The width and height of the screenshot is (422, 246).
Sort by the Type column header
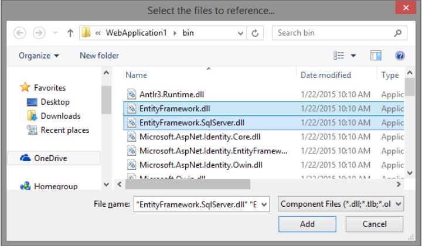pos(390,75)
